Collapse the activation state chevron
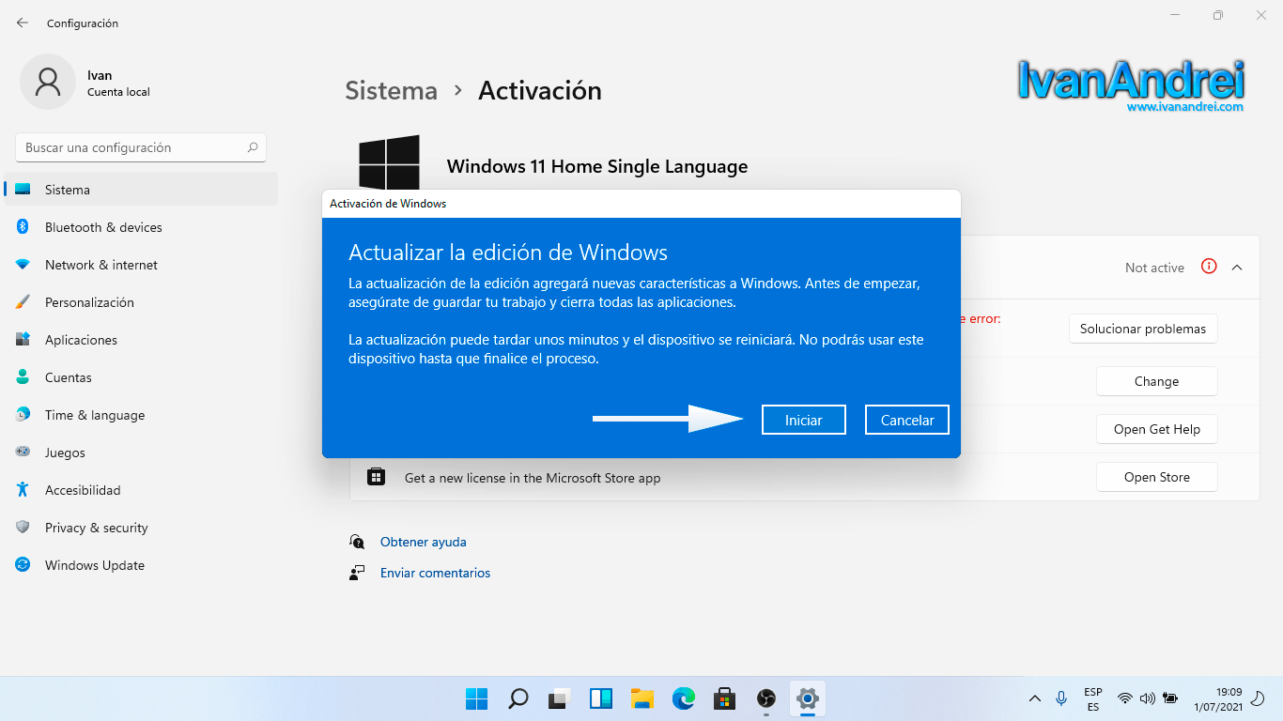This screenshot has height=721, width=1283. [x=1237, y=268]
